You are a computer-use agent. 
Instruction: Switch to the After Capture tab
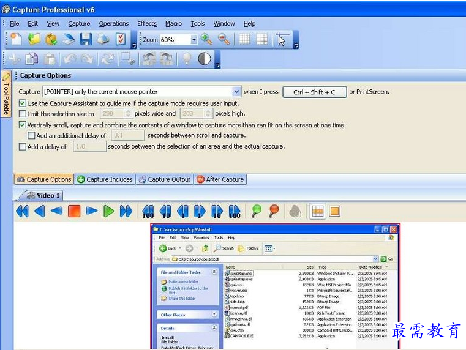point(220,179)
